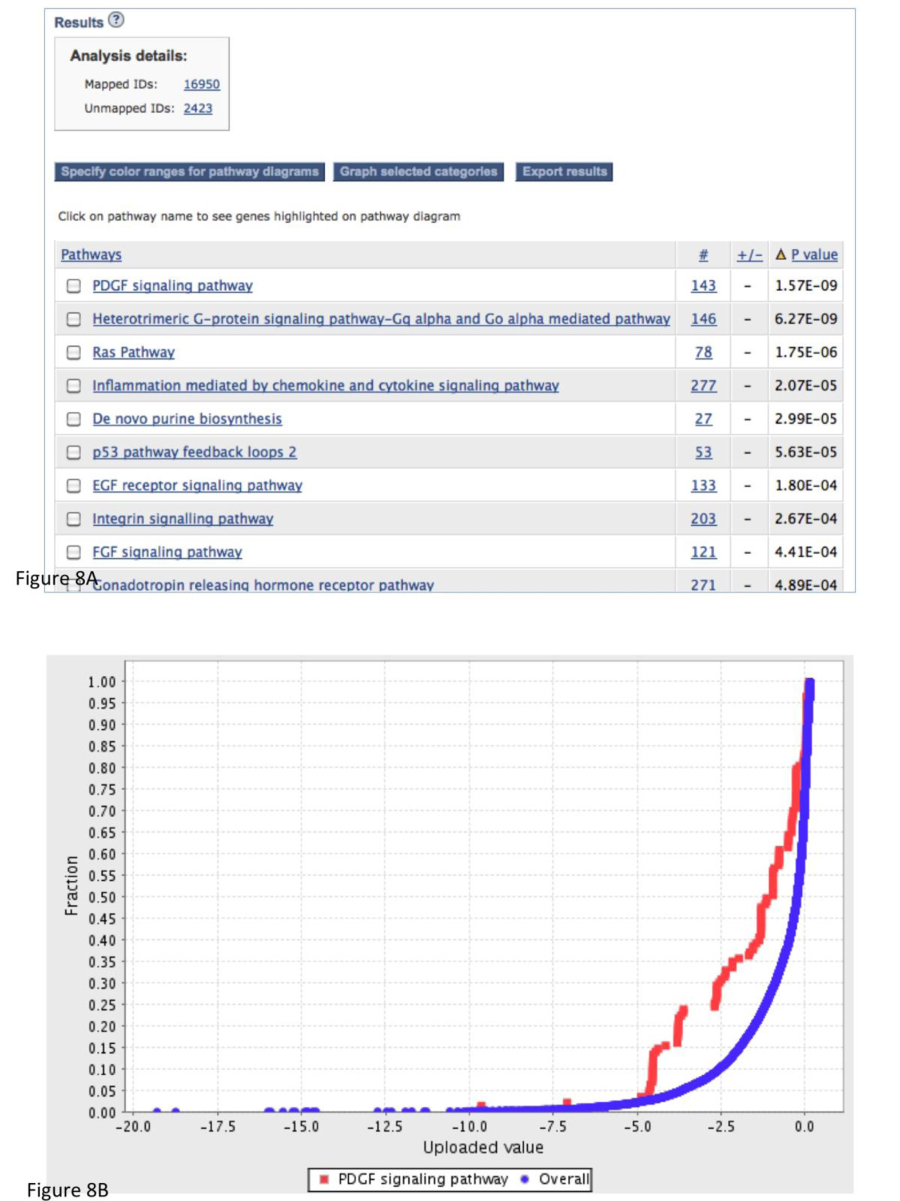Screen dimensions: 900x1201
Task: Click the Analysis details heading
Action: 129,56
